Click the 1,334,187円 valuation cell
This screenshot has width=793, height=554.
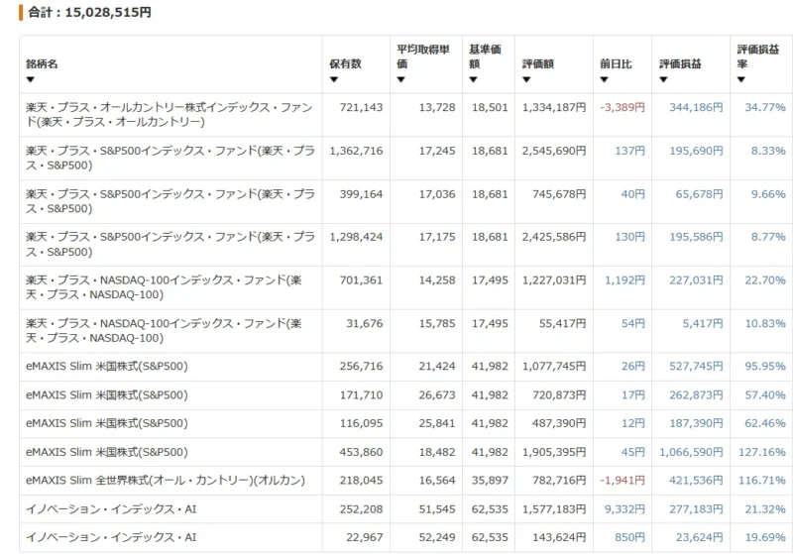[x=554, y=108]
